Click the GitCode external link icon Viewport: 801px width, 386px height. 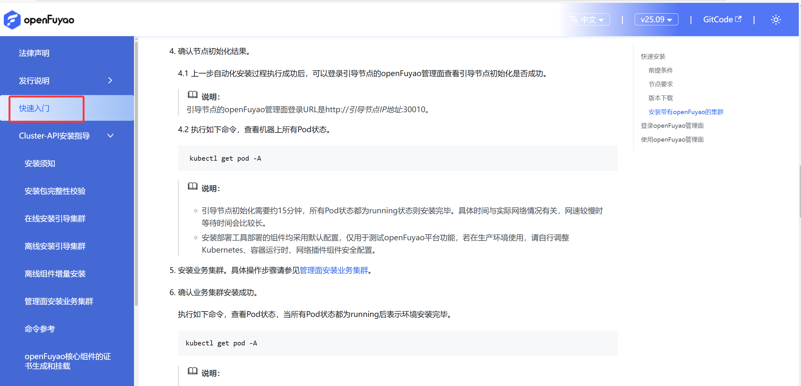pyautogui.click(x=738, y=19)
